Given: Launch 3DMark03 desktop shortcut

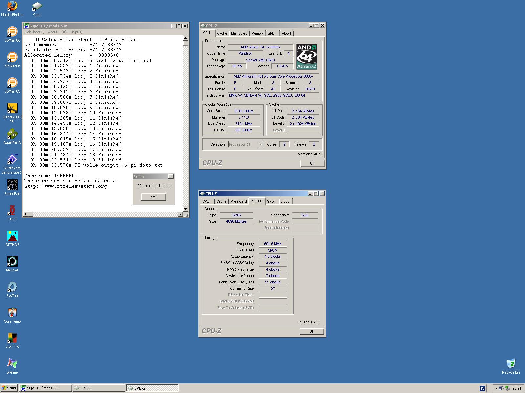Looking at the screenshot, I should pos(12,85).
